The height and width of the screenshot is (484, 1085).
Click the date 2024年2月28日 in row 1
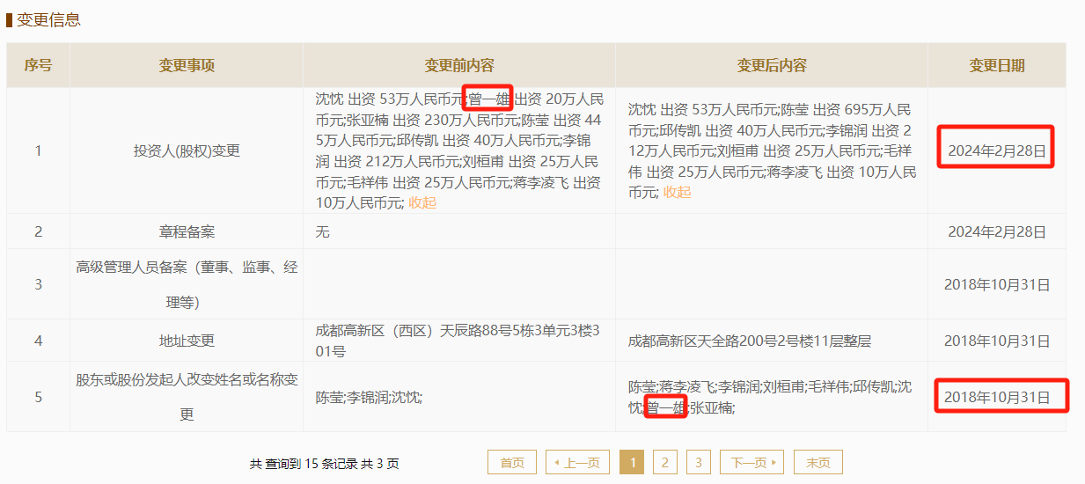pyautogui.click(x=997, y=151)
